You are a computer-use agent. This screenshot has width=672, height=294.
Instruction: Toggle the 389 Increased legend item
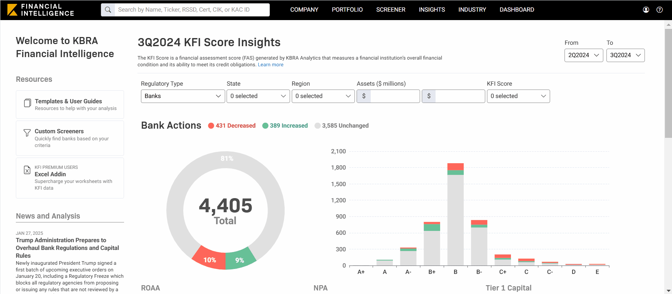coord(285,125)
